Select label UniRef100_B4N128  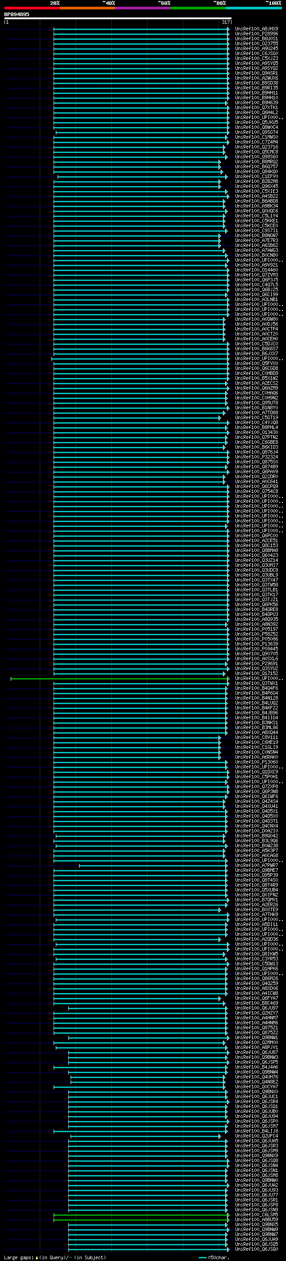(x=257, y=698)
